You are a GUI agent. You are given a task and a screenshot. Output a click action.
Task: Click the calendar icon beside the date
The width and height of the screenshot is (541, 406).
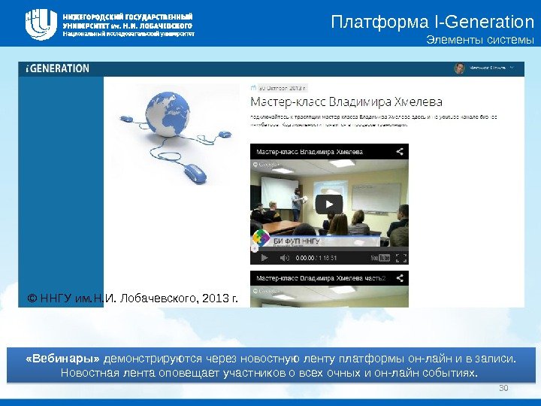[x=253, y=88]
